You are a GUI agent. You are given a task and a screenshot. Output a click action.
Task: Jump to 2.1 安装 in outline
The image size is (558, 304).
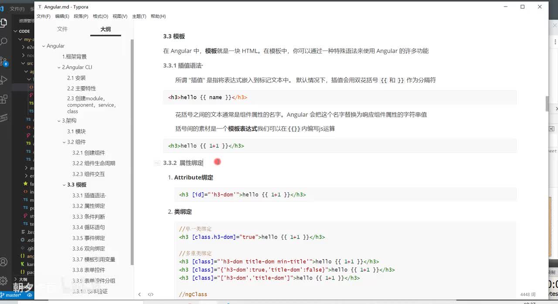pyautogui.click(x=76, y=78)
